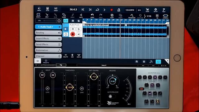Select the pass me my sandwhich-trimmed audio clip
199x112 pixels.
click(x=126, y=30)
